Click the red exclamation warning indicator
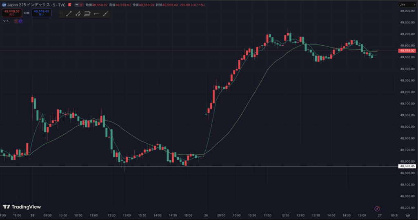 (16, 21)
